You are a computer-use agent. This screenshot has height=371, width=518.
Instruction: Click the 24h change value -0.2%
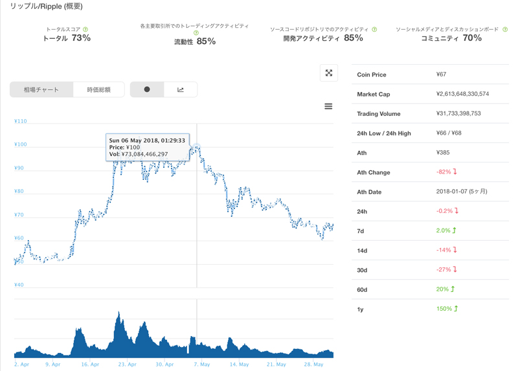tap(447, 211)
